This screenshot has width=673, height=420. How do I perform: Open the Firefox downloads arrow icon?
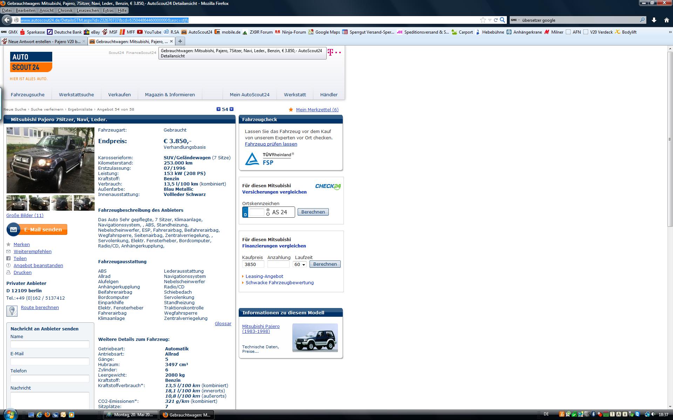point(654,20)
